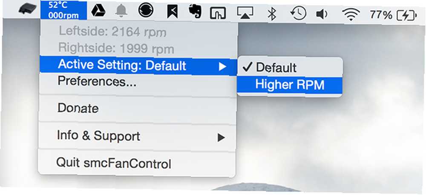Click the circular sync icon in menu bar
Image resolution: width=426 pixels, height=195 pixels.
pyautogui.click(x=146, y=10)
